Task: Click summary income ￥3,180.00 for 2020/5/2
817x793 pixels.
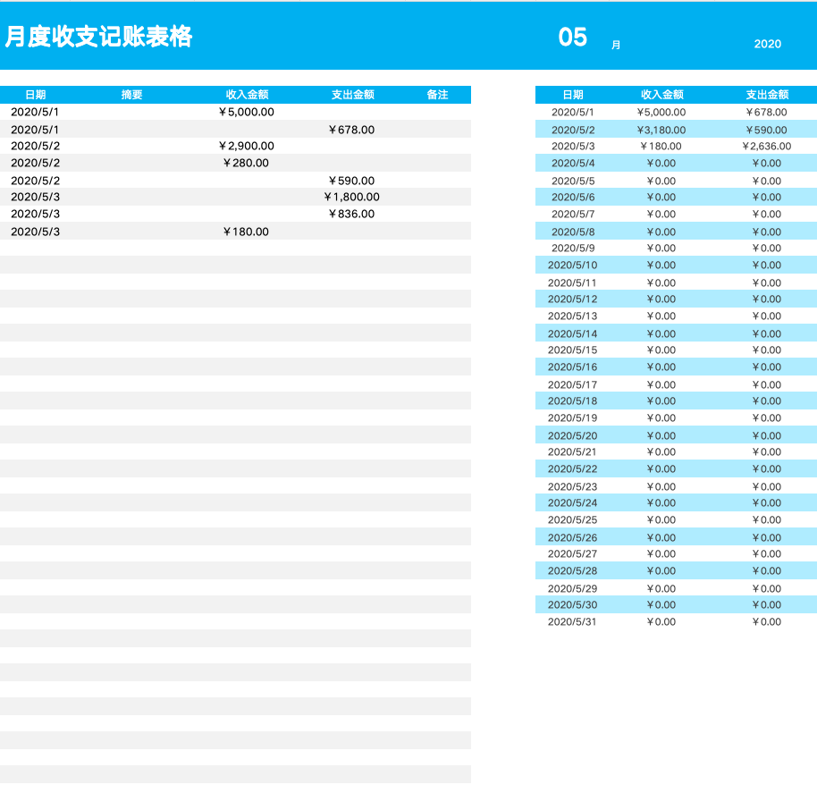Action: point(661,131)
